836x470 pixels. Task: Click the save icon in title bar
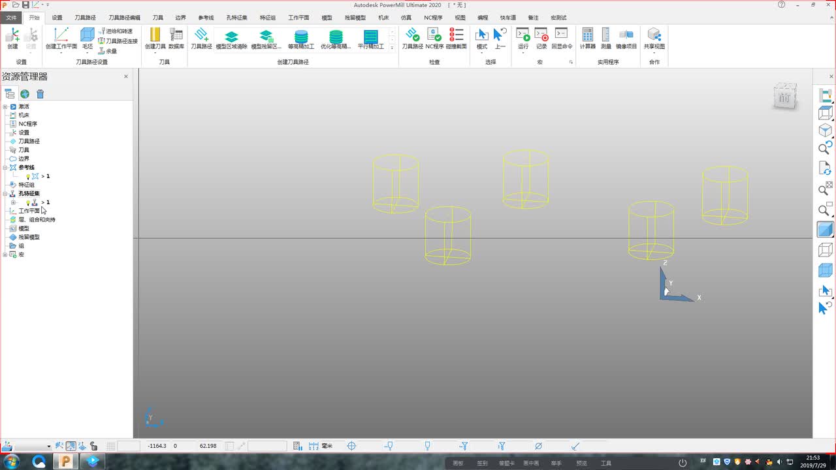click(25, 5)
